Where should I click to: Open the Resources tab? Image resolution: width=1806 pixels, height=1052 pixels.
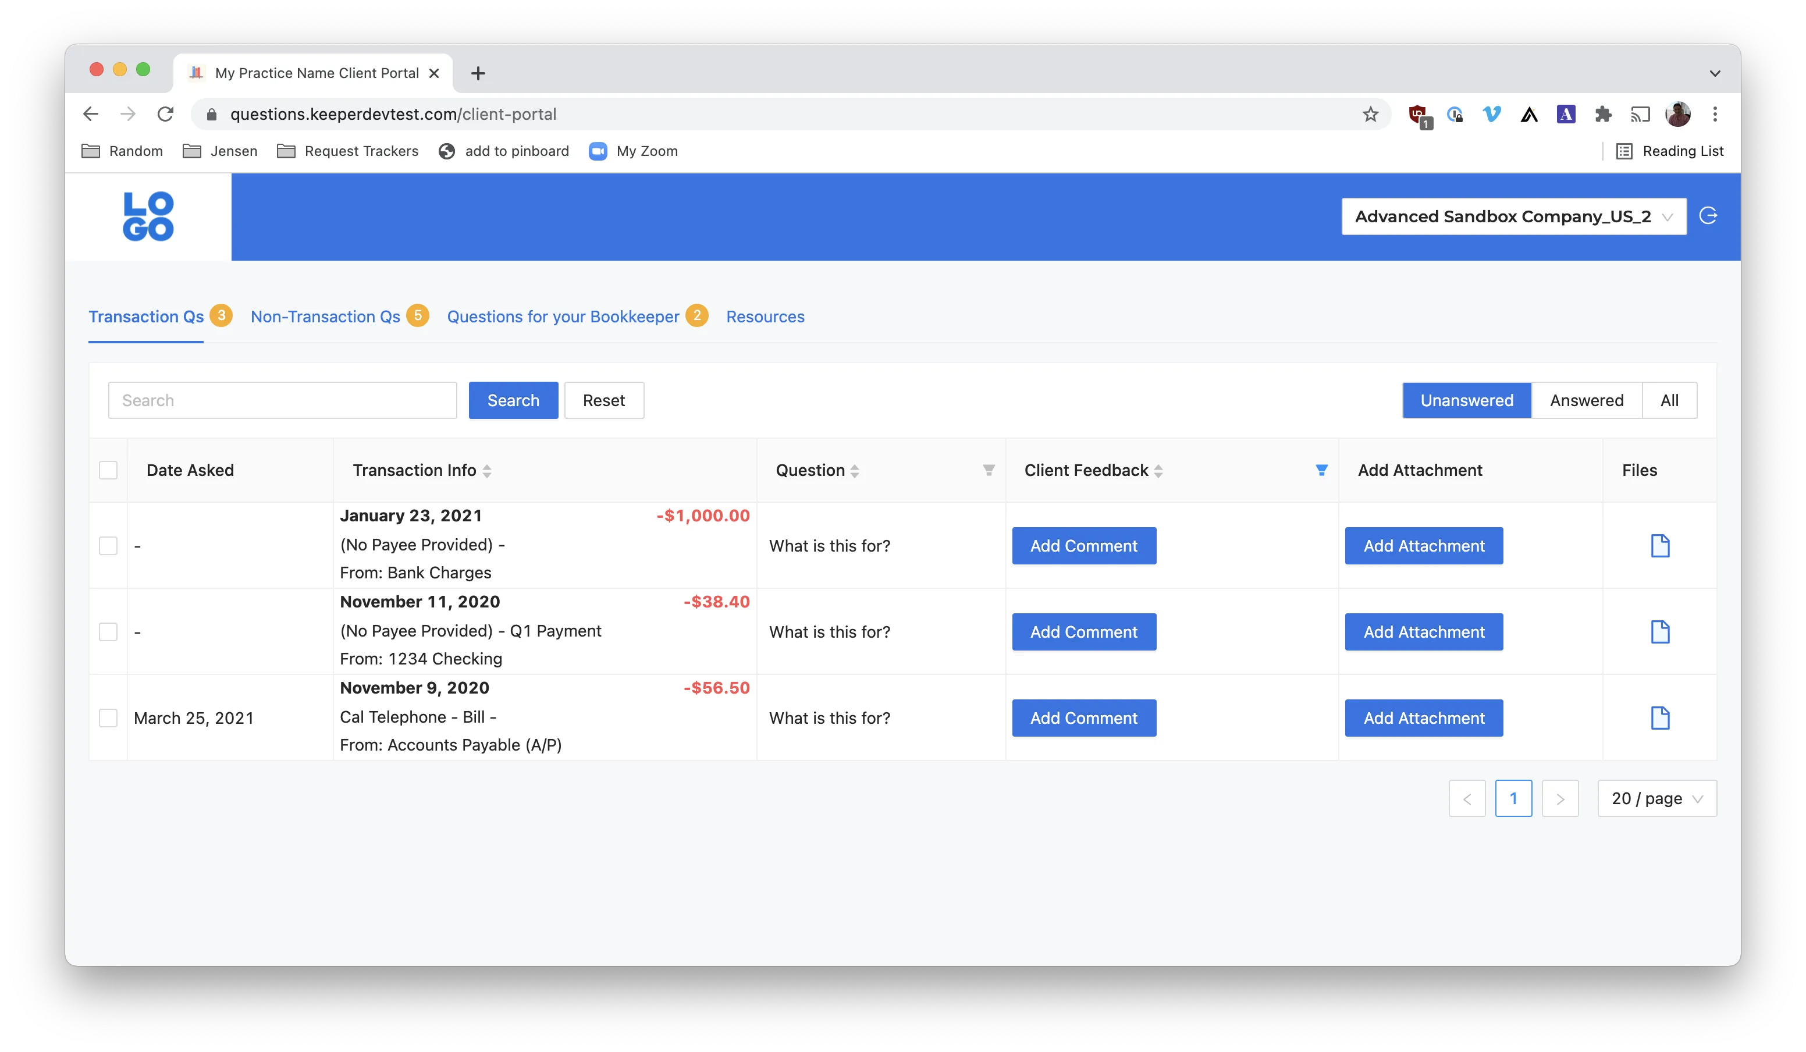765,317
